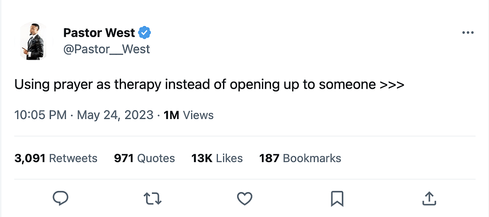Click the 10:05 PM time text
Screen dimensions: 489x217
(x=40, y=115)
